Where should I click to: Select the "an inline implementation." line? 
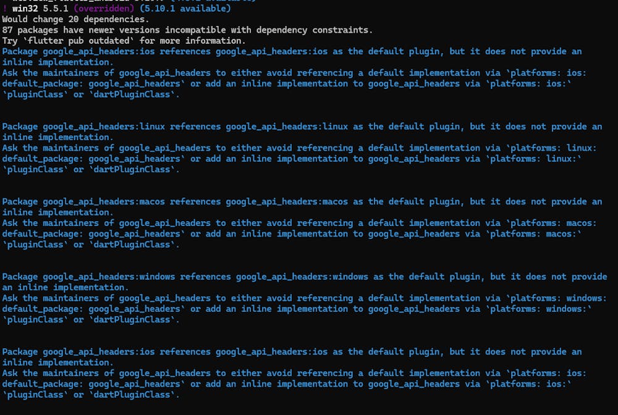66,287
